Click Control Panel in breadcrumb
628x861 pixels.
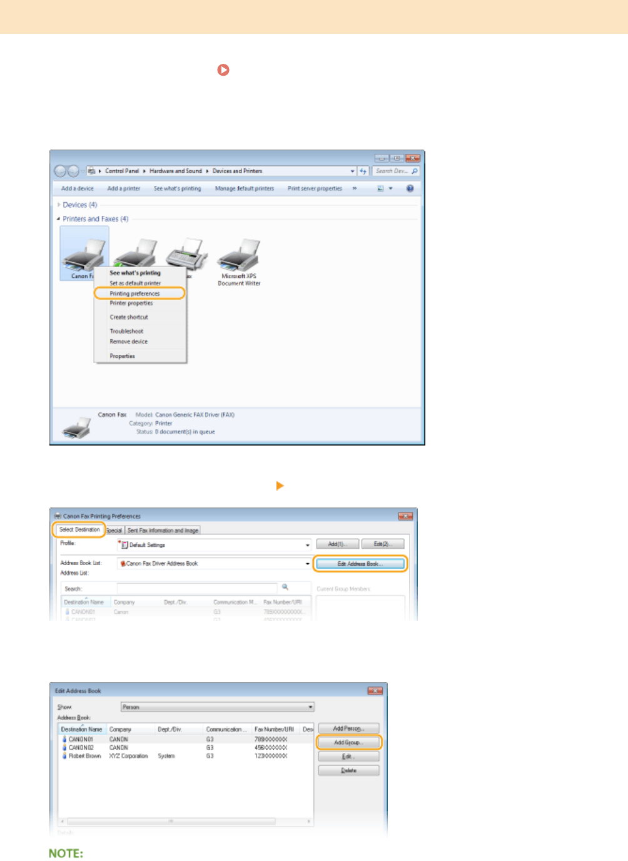122,171
